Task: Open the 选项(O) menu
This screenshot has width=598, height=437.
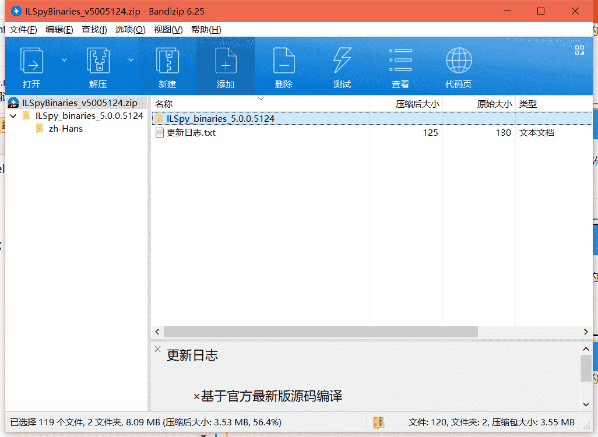Action: (x=130, y=30)
